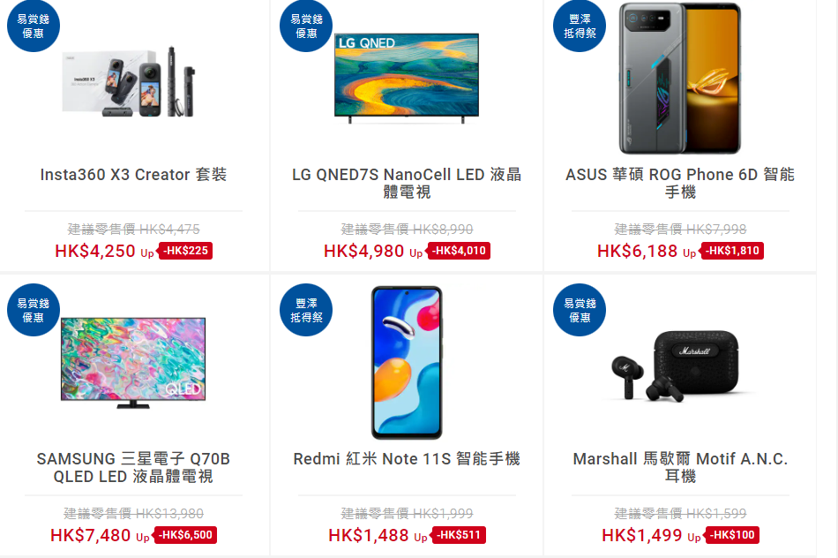Select the Samsung QLED TV product image
The image size is (838, 558).
coord(133,363)
